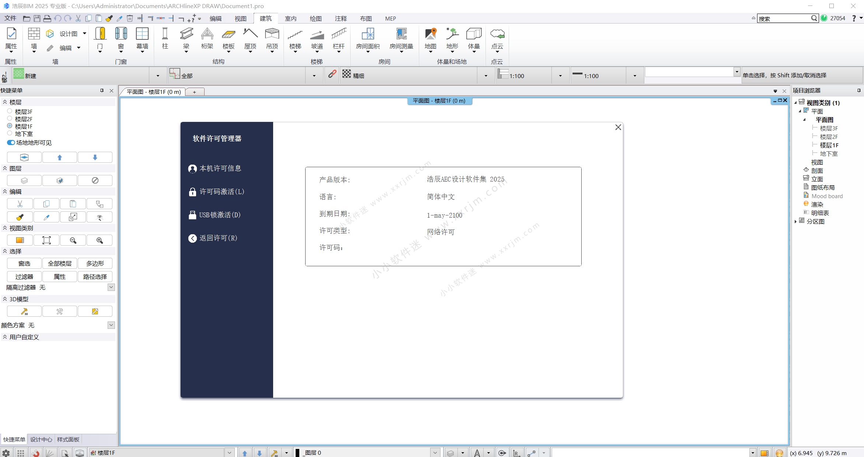Open the 设计中心 panel tab

pos(41,439)
